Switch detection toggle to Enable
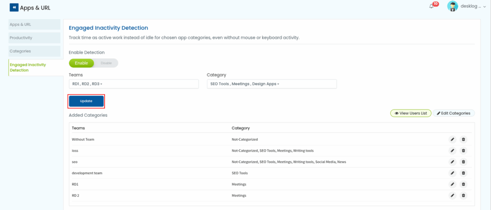Viewport: 491px width, 210px height. (x=82, y=63)
